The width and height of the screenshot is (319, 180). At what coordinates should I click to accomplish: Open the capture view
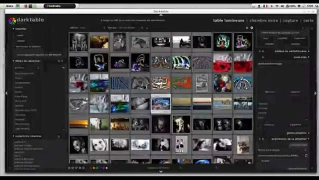pyautogui.click(x=290, y=21)
